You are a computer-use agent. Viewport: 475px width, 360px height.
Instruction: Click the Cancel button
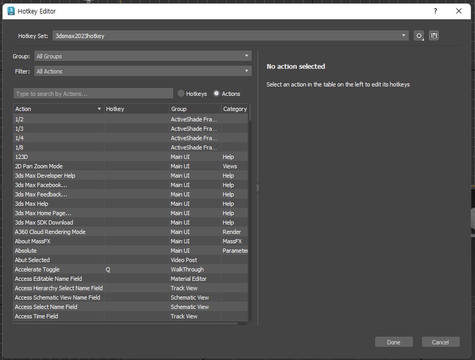tap(441, 342)
